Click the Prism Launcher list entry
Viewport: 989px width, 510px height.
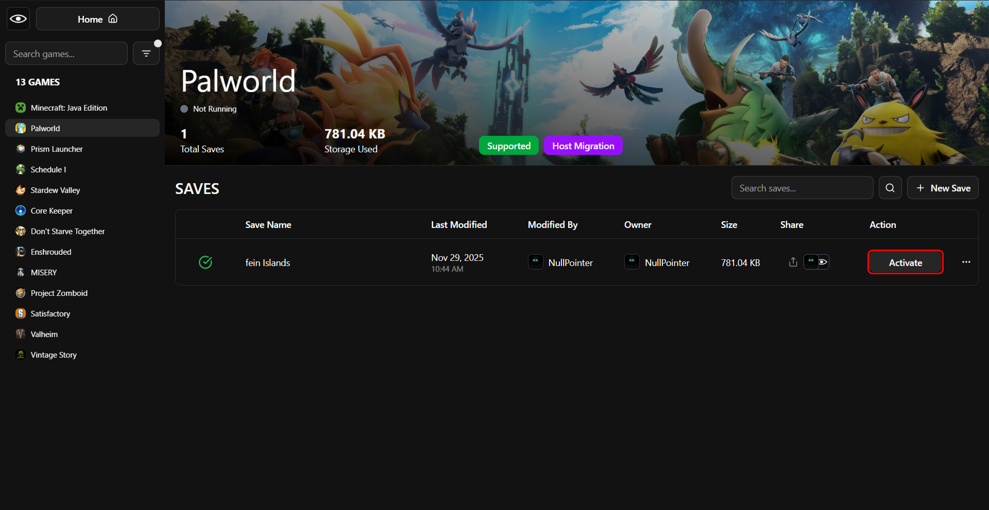click(82, 149)
